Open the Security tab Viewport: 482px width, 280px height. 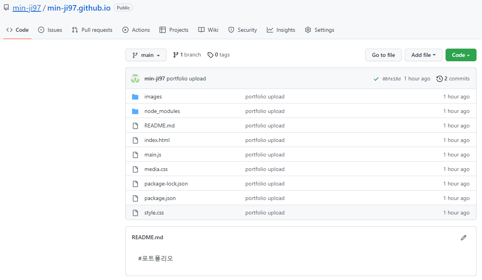[x=243, y=30]
